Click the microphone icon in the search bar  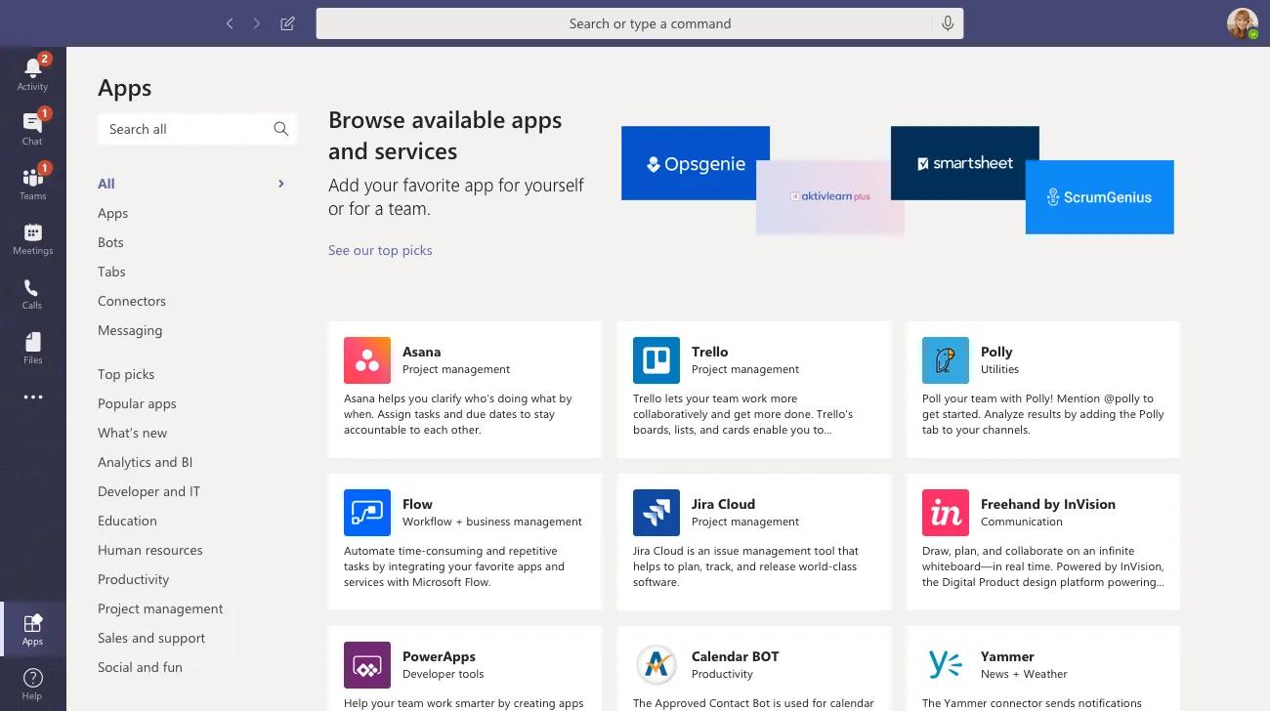click(x=946, y=22)
